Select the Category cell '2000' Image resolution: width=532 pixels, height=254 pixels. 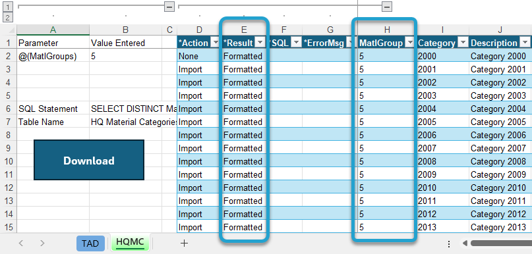coord(443,56)
